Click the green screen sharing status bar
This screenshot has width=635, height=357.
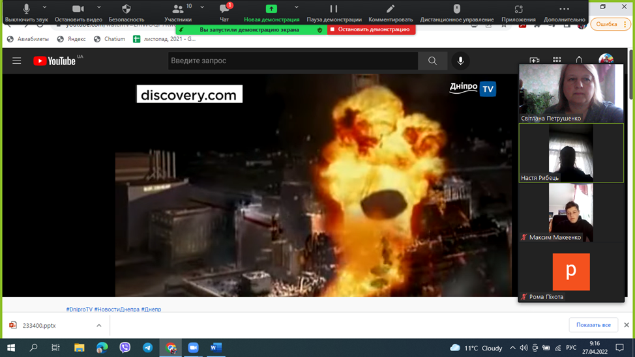(251, 29)
